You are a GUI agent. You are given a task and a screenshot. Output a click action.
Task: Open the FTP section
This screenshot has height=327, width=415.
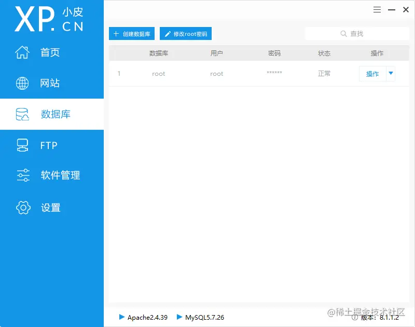pyautogui.click(x=52, y=145)
